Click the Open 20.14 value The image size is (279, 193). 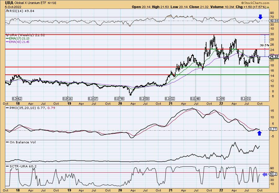pyautogui.click(x=141, y=7)
